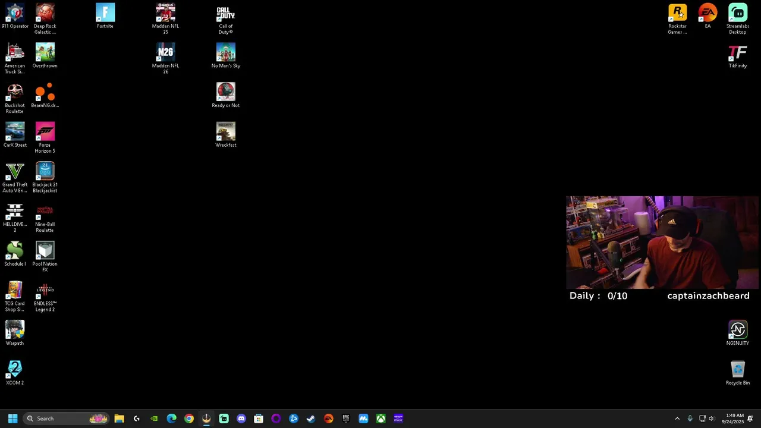Click the webcam overlay thumbnail

click(x=663, y=243)
